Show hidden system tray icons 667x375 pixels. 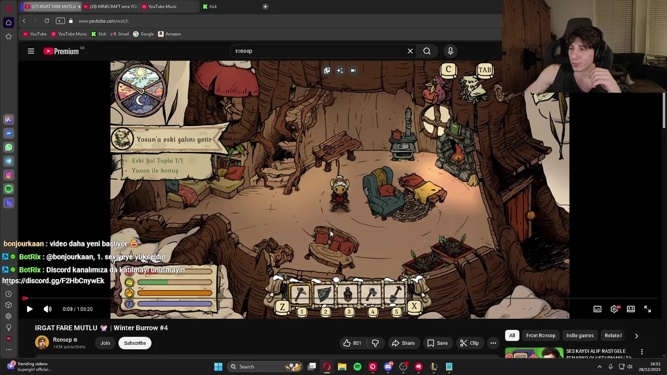coord(599,367)
